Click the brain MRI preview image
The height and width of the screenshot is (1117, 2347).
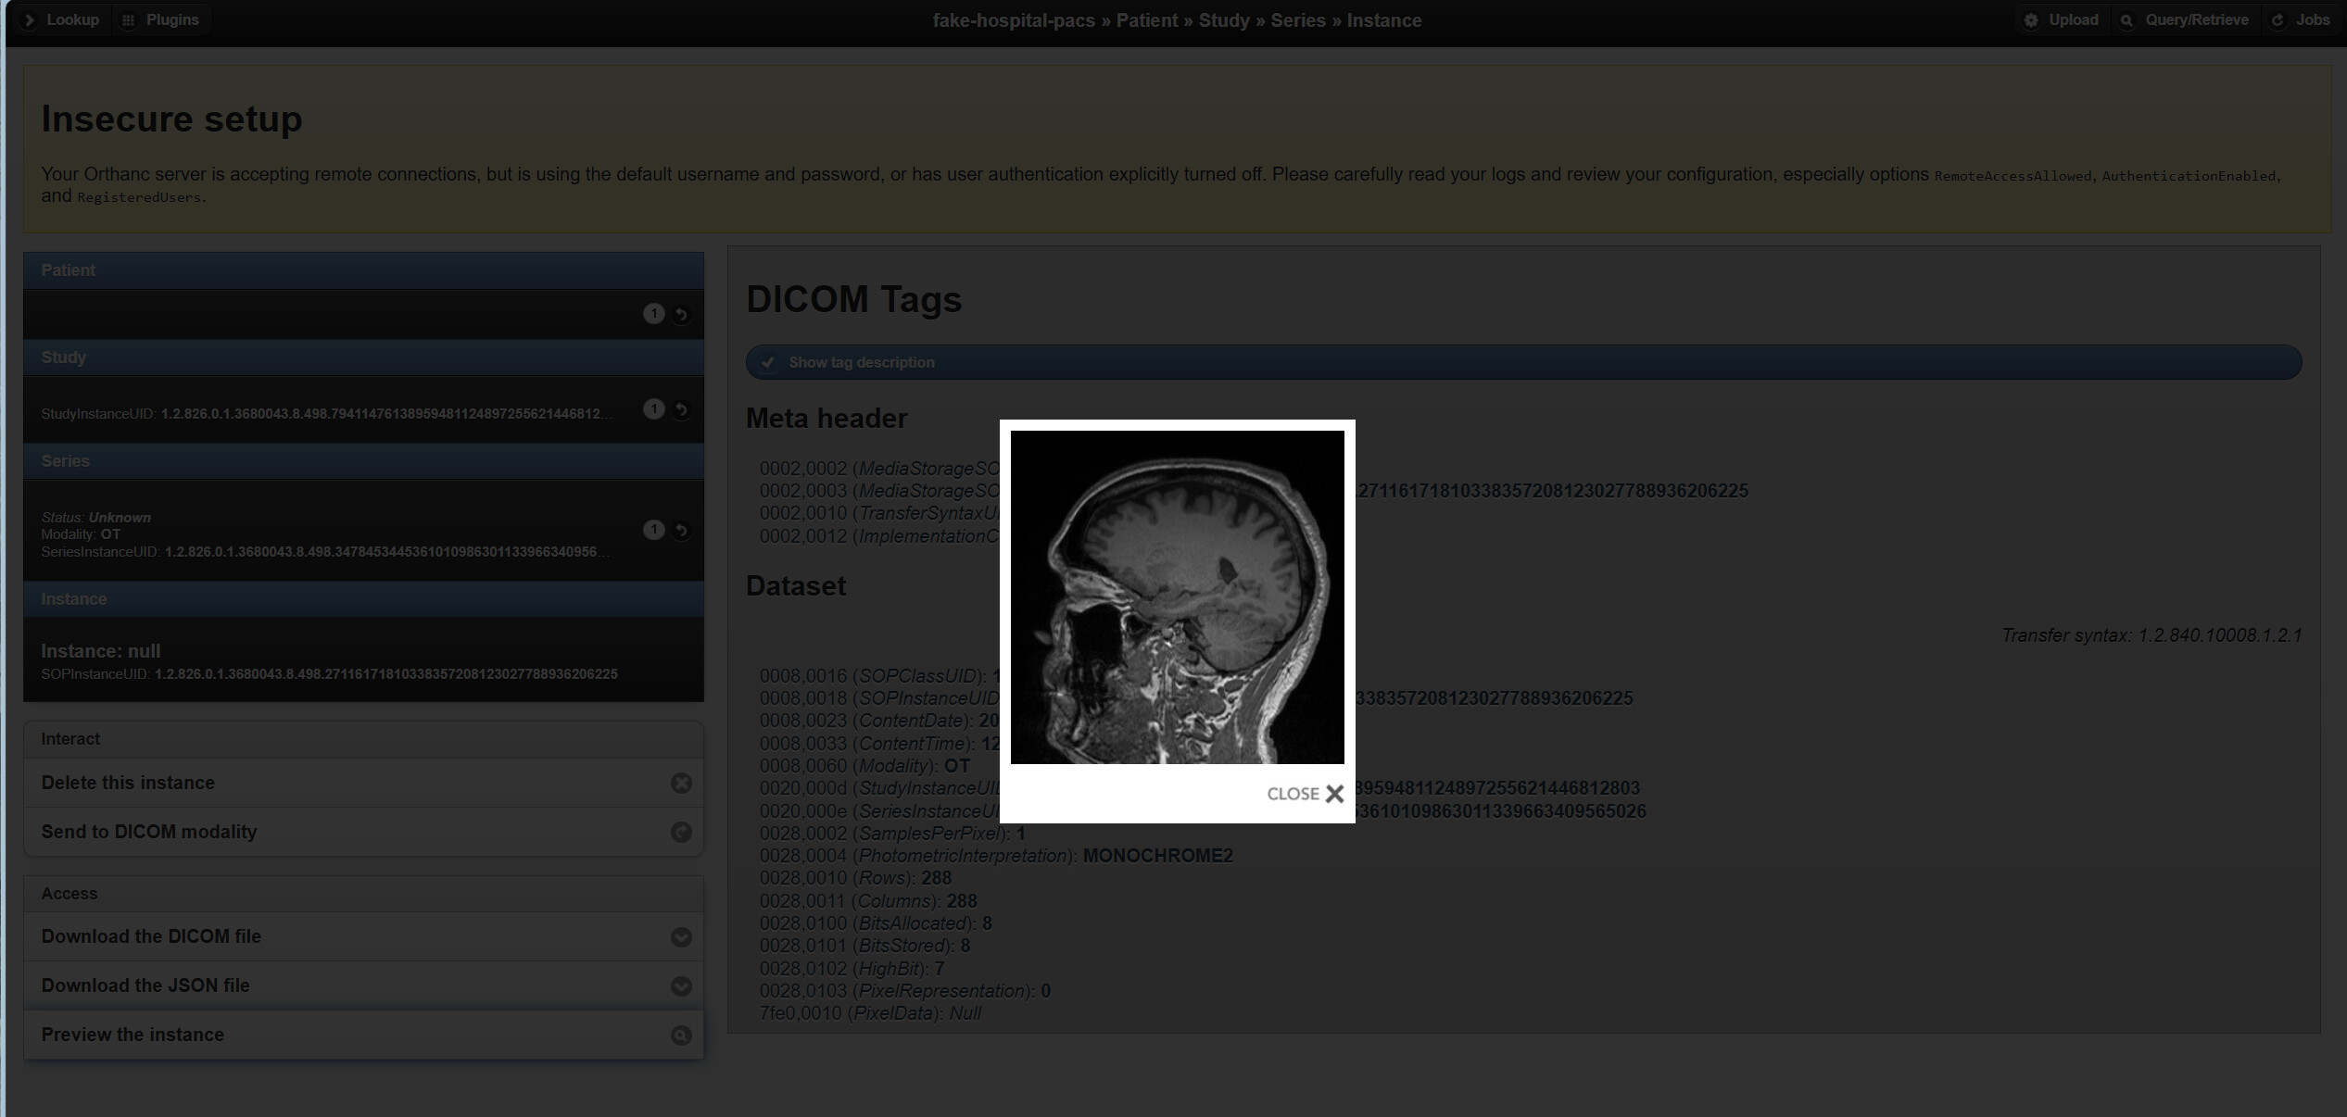[x=1177, y=597]
